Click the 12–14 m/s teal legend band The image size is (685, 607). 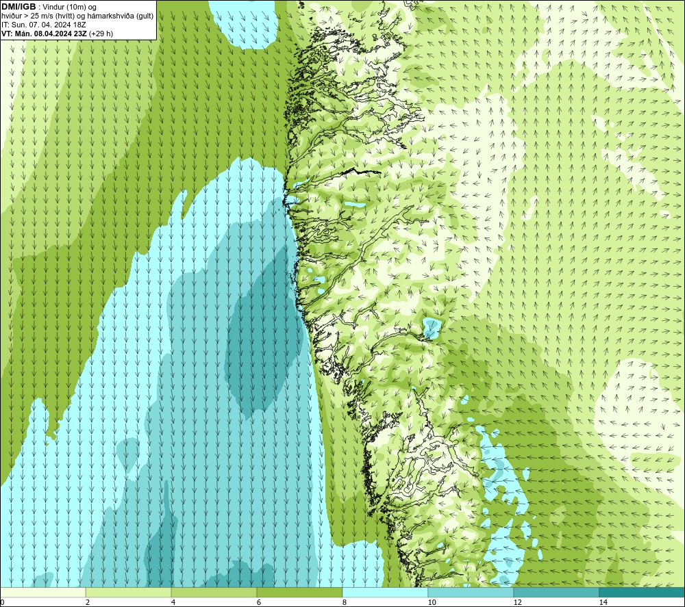tap(556, 592)
